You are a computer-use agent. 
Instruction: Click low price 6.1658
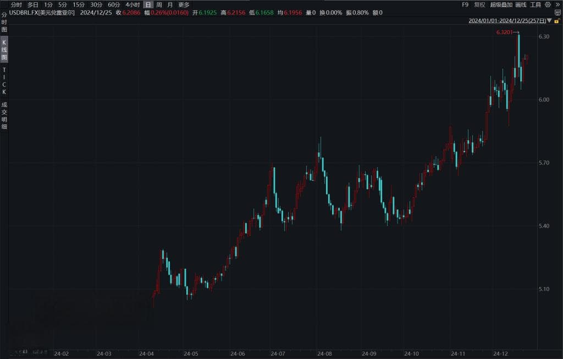[x=264, y=13]
